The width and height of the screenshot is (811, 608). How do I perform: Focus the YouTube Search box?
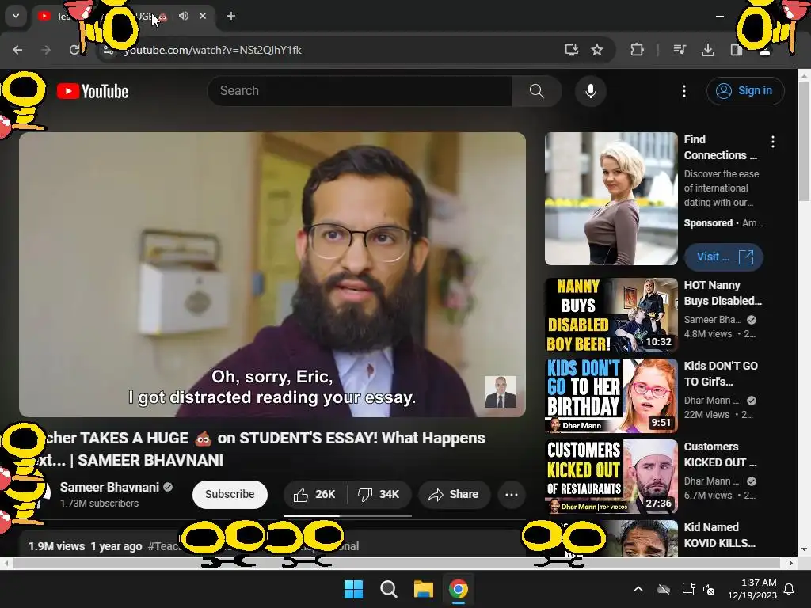(x=360, y=91)
